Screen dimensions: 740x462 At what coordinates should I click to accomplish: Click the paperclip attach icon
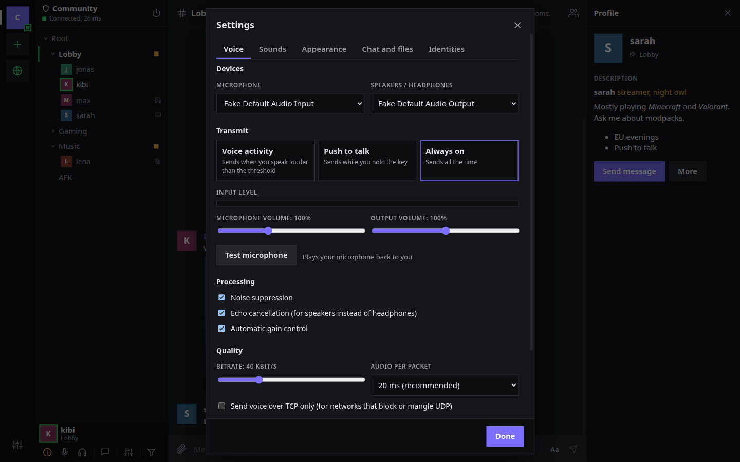(x=181, y=449)
